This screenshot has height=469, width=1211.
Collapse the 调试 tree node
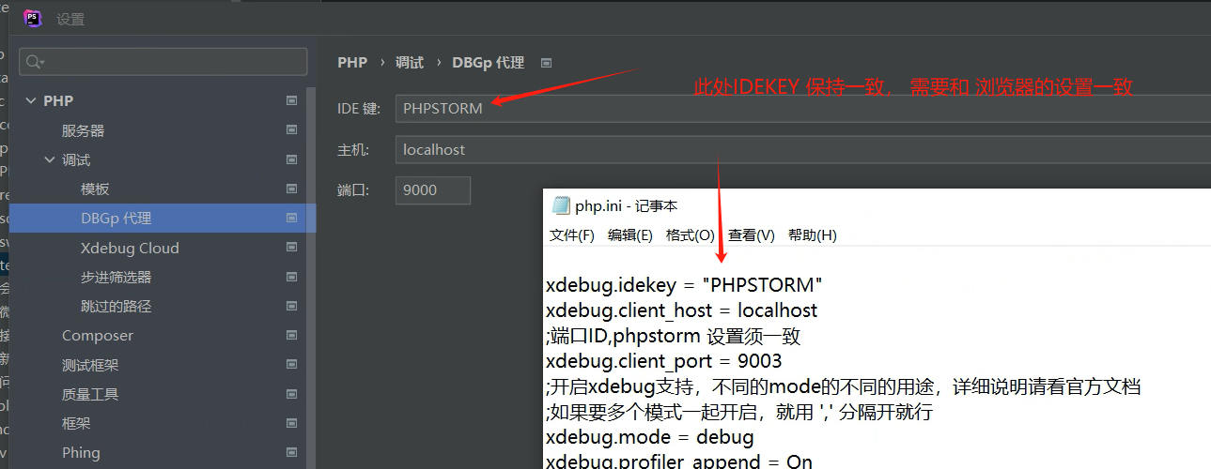pyautogui.click(x=50, y=159)
